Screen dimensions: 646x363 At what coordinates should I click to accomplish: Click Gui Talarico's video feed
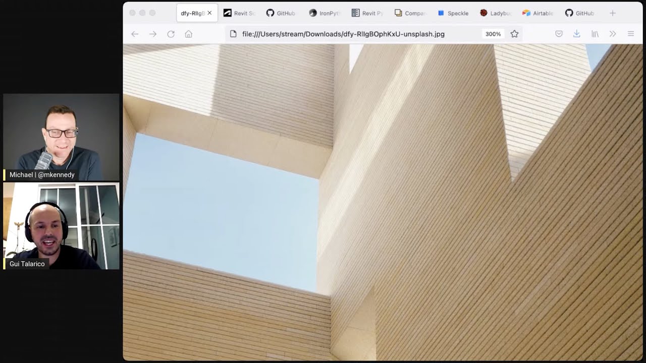click(x=61, y=226)
